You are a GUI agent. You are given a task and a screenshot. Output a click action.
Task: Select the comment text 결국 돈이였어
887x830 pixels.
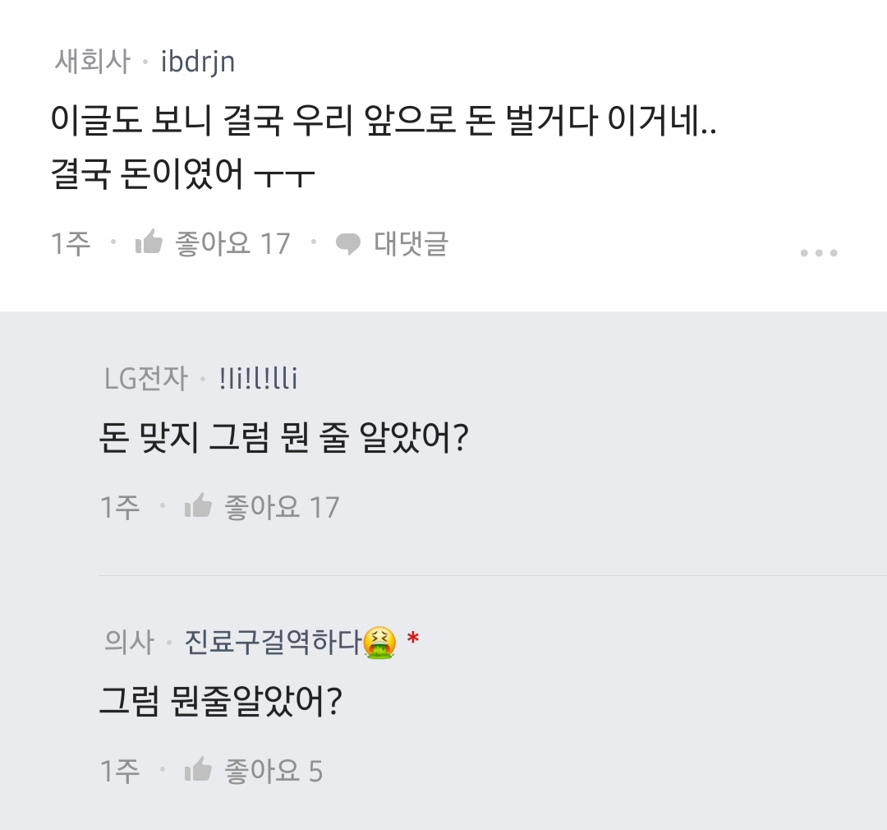click(x=147, y=173)
